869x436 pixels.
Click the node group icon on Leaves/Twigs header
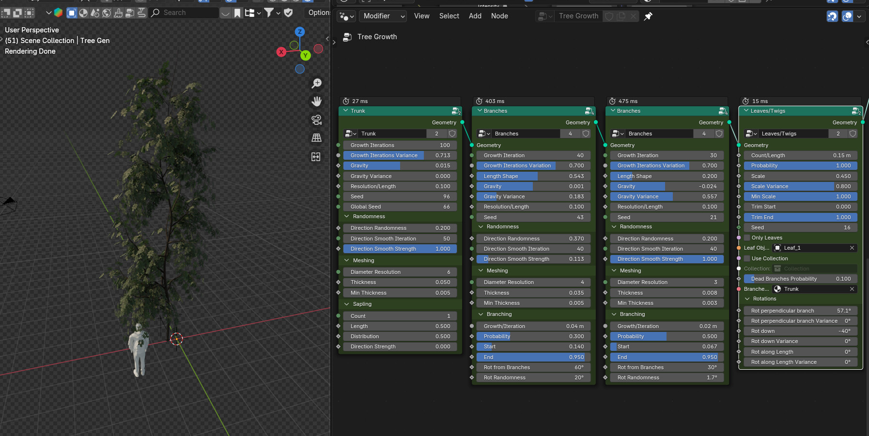(x=856, y=111)
